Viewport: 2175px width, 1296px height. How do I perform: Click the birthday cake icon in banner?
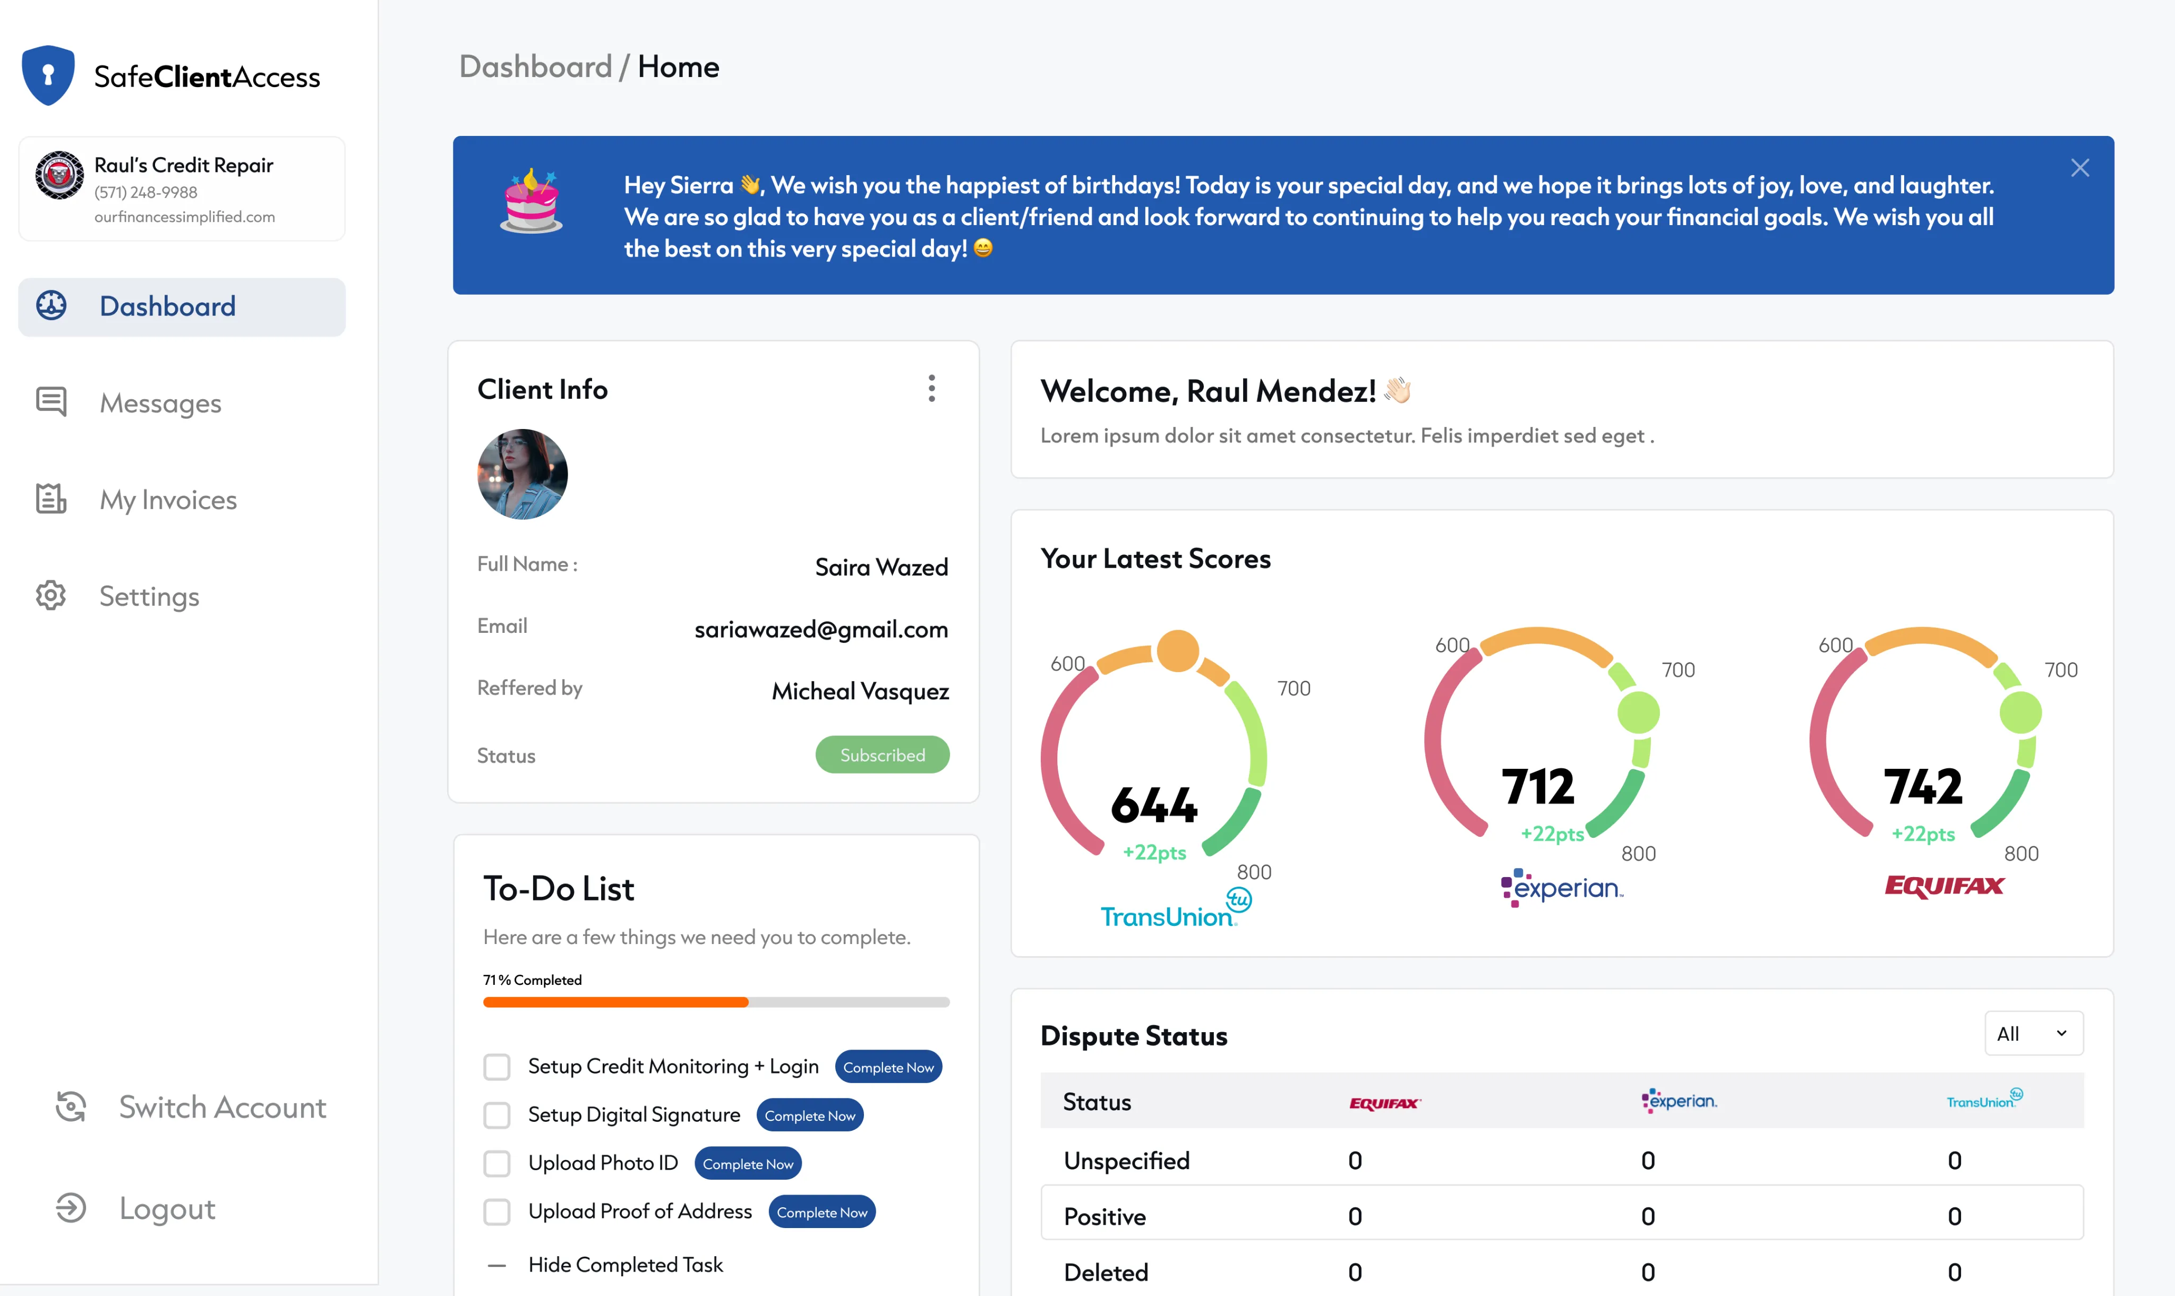tap(531, 201)
